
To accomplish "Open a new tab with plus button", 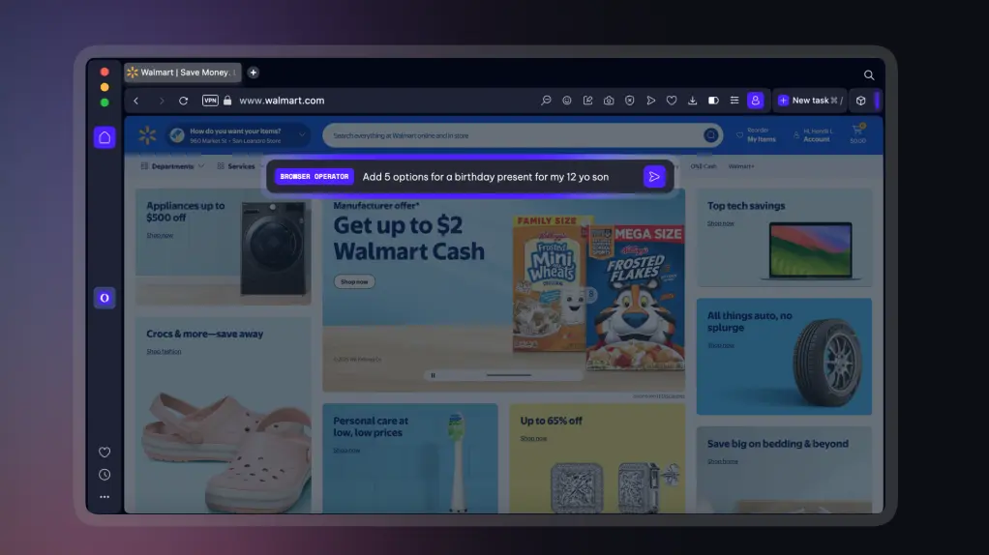I will click(253, 73).
